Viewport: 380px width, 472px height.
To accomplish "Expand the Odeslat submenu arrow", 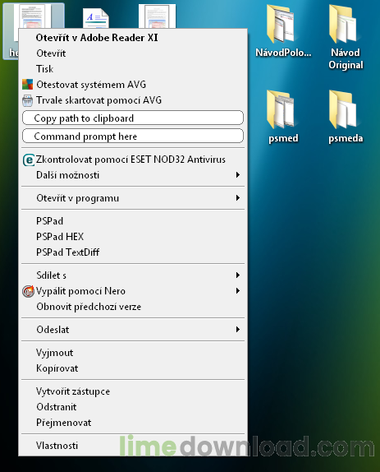I will point(238,330).
